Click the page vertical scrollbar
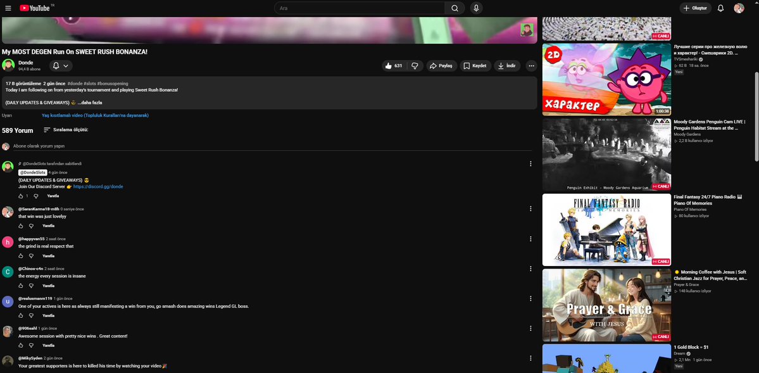The image size is (759, 373). click(756, 117)
